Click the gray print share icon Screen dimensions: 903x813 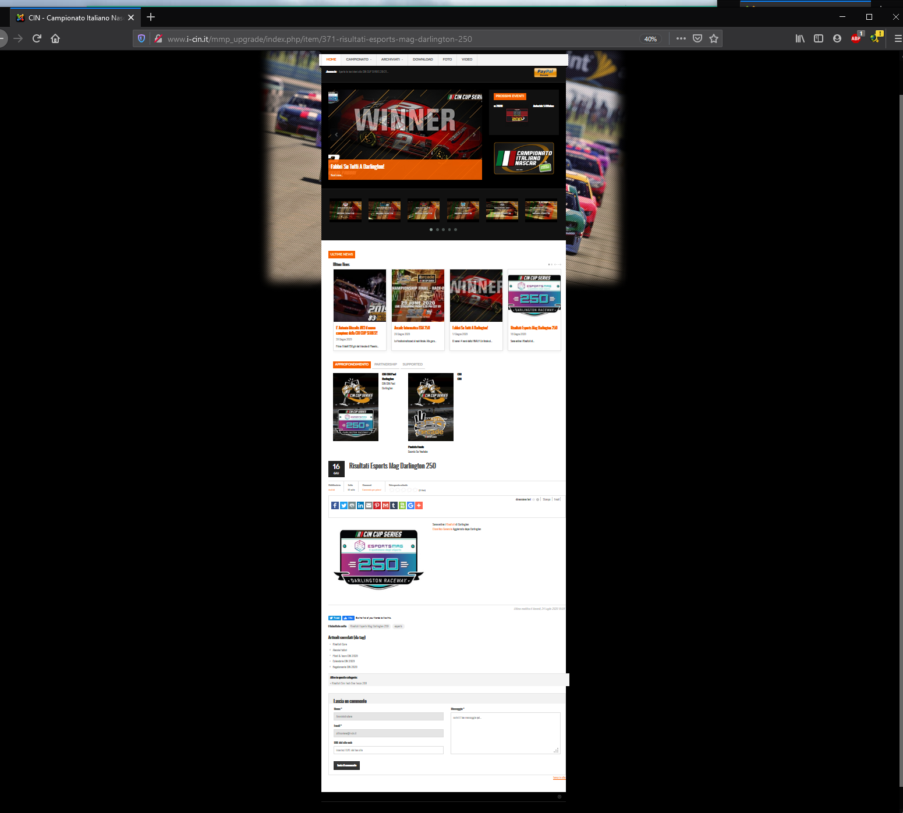click(x=352, y=506)
